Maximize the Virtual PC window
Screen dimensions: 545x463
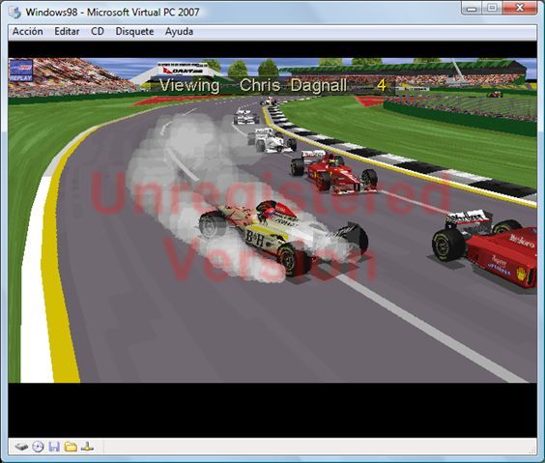click(492, 8)
